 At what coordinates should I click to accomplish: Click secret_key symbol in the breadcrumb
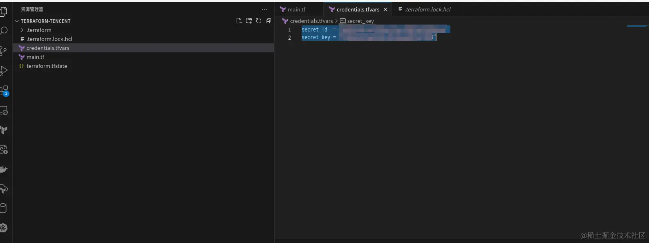(360, 21)
